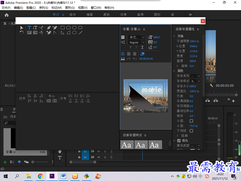Select the Convert Anchor Point tool
This screenshot has height=181, width=241.
(55, 33)
